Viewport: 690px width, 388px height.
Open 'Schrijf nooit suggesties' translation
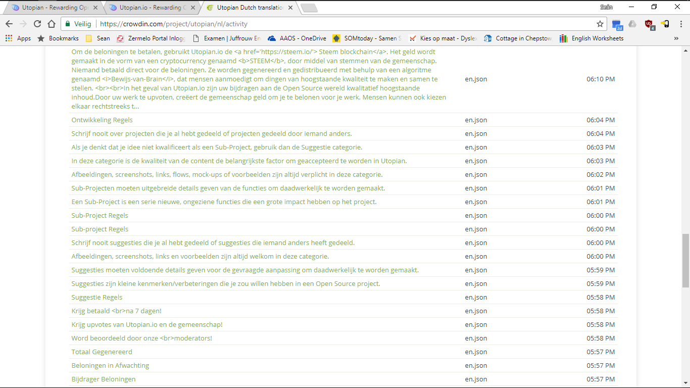pos(213,243)
